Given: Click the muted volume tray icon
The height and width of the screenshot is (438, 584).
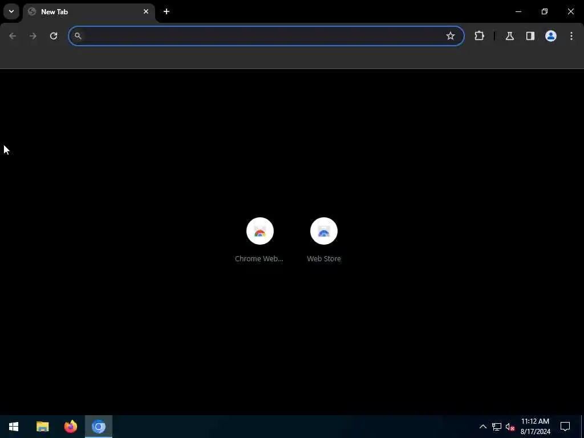Looking at the screenshot, I should click(x=510, y=427).
